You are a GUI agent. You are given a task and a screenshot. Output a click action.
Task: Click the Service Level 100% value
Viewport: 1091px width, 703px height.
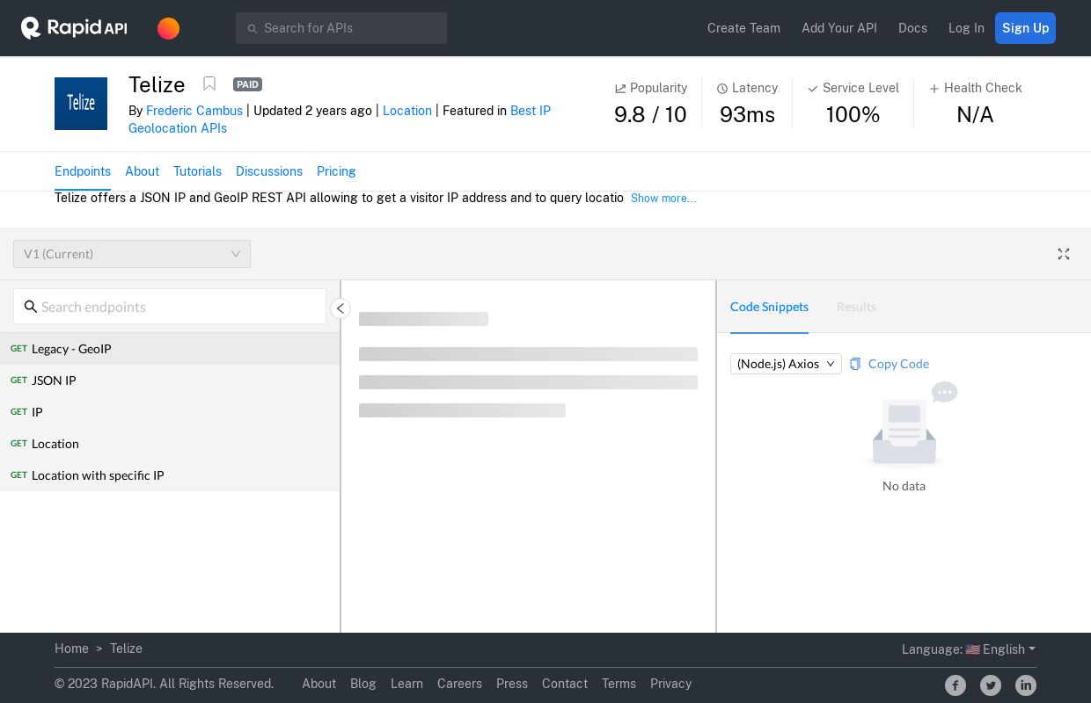(x=853, y=115)
